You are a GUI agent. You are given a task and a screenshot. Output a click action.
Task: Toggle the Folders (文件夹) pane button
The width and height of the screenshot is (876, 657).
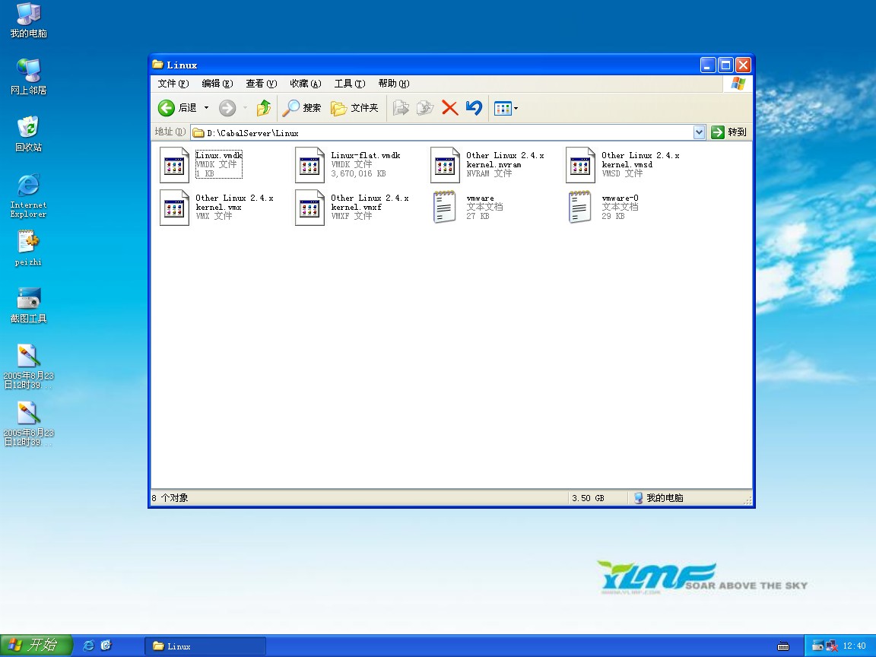[354, 108]
